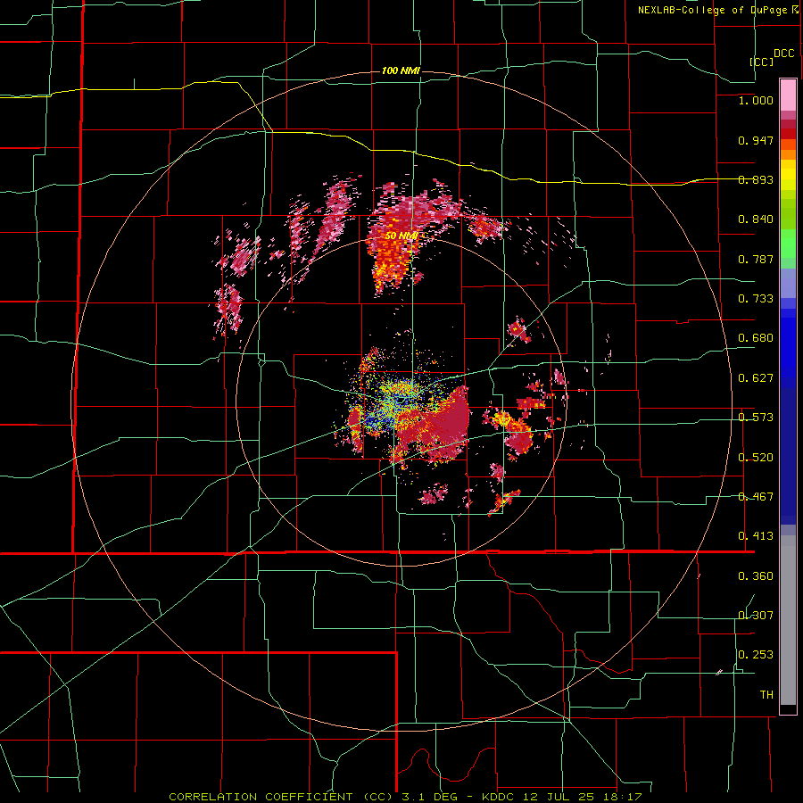Click the 0.307 scale value
803x803 pixels.
(x=756, y=615)
